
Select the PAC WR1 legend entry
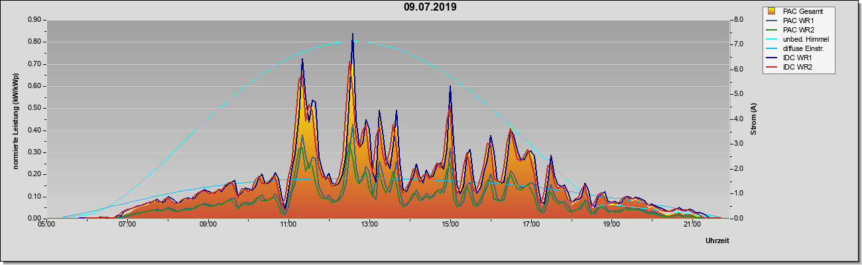point(796,21)
